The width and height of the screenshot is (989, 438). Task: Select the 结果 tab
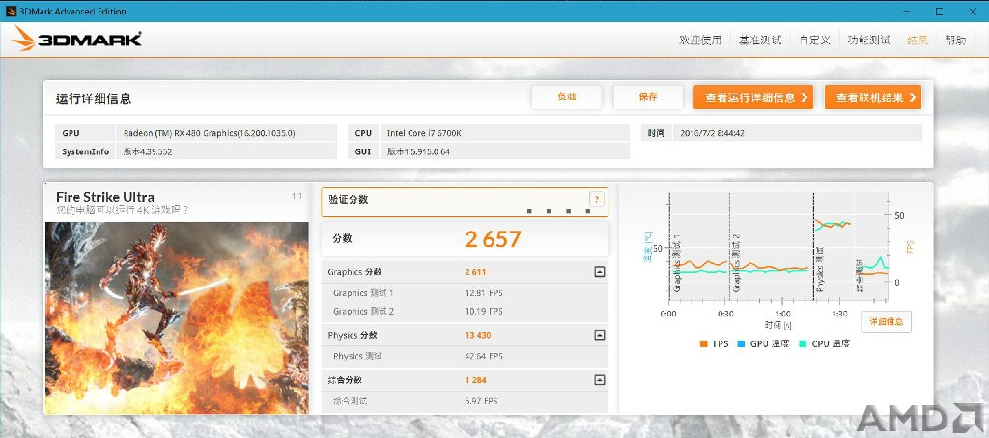click(x=918, y=41)
